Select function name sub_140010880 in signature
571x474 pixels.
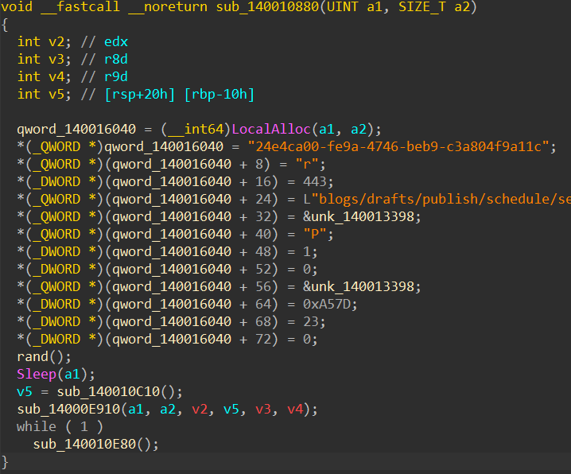coord(267,6)
